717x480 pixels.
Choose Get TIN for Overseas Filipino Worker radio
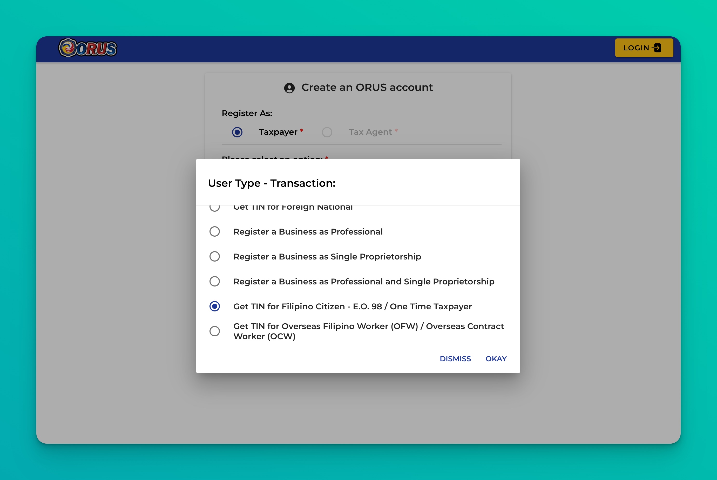click(214, 331)
